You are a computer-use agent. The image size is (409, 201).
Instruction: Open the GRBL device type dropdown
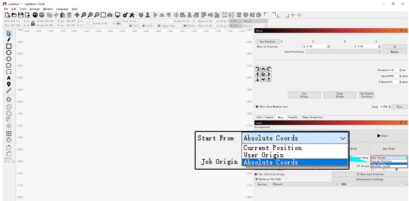[374, 184]
